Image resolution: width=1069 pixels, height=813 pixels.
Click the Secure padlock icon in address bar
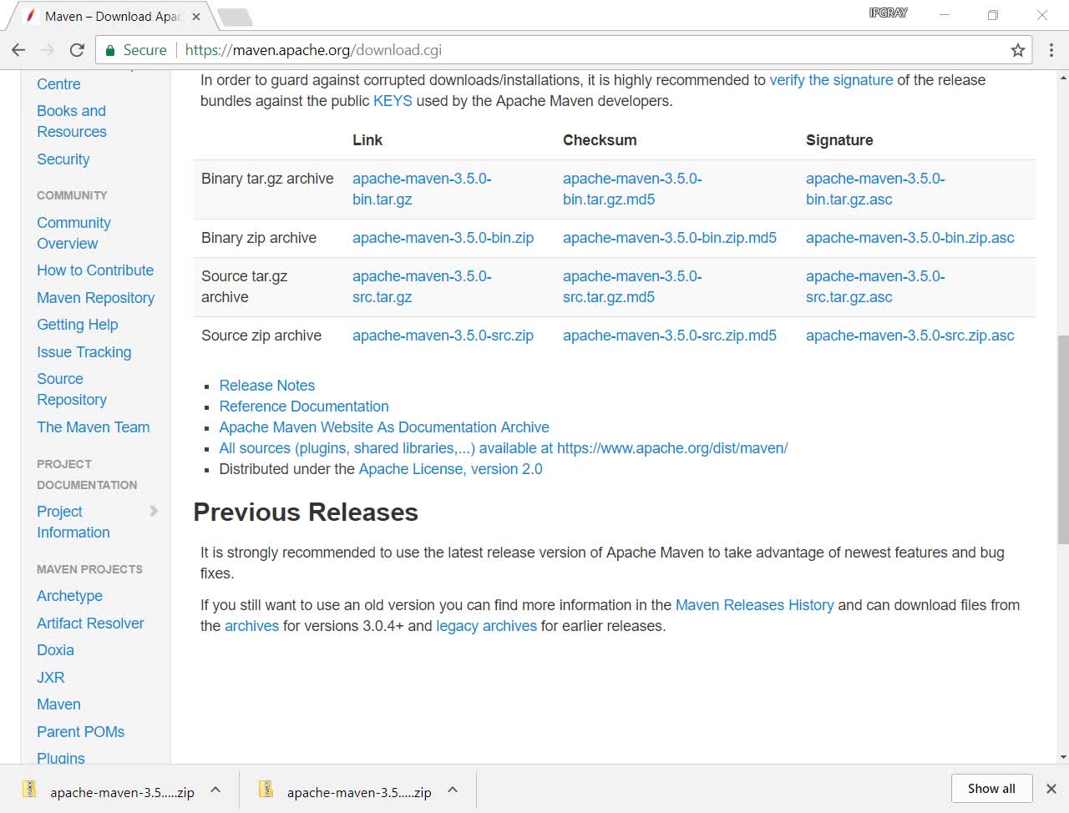tap(112, 49)
